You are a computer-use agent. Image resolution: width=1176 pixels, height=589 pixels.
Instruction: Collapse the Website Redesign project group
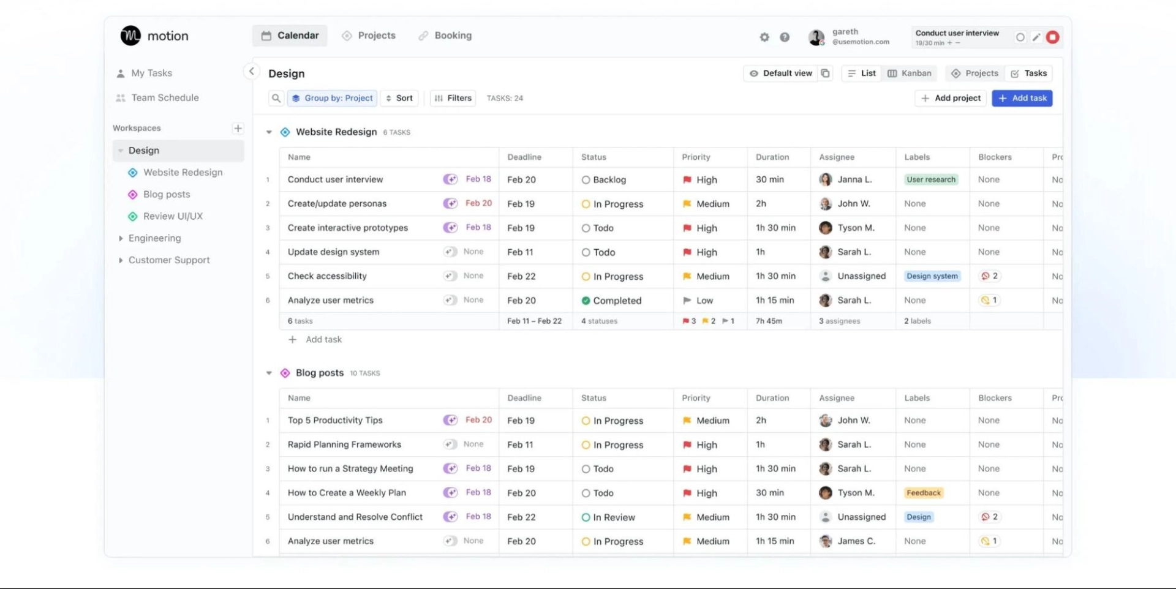269,132
